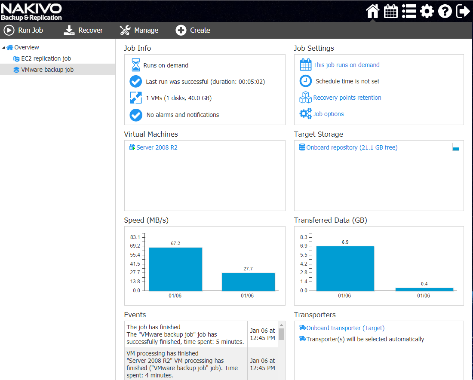Click the No alarms checkmark icon
The width and height of the screenshot is (473, 380).
point(136,115)
